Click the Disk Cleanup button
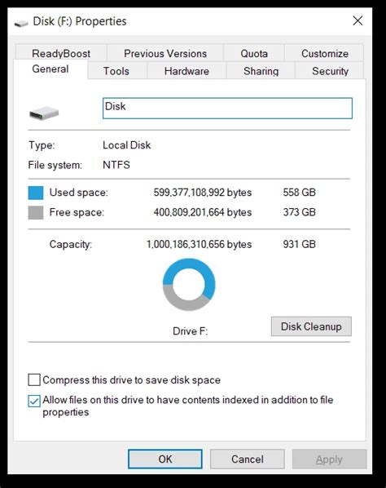386x488 pixels. (x=311, y=326)
